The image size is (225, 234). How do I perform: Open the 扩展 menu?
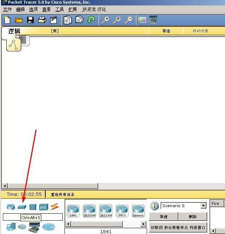[x=72, y=9]
